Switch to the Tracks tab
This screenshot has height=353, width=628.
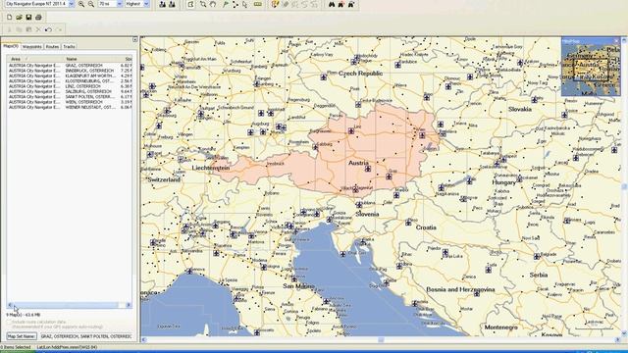(x=69, y=47)
